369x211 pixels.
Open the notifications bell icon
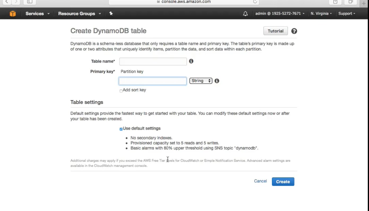tap(245, 14)
